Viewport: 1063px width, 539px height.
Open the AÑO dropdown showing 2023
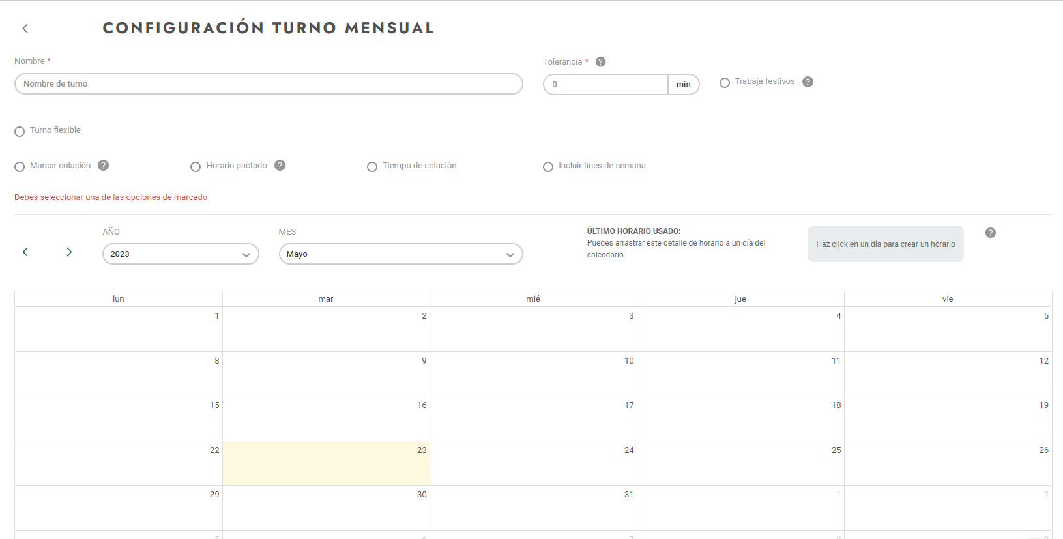(x=181, y=254)
